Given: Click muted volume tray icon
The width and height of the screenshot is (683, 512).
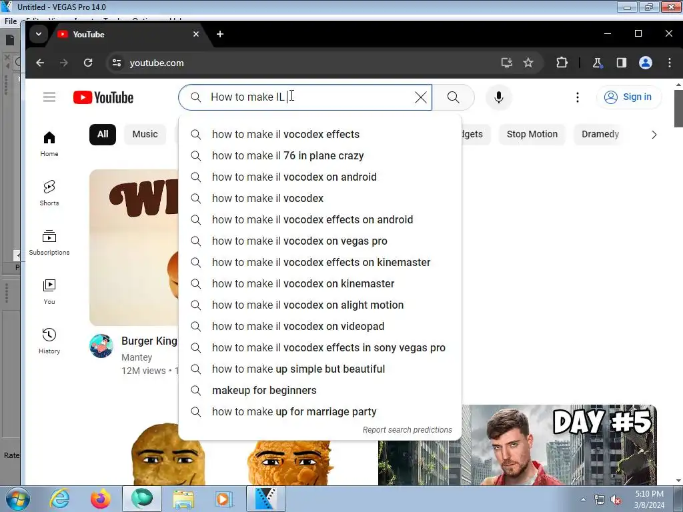Looking at the screenshot, I should (x=616, y=500).
